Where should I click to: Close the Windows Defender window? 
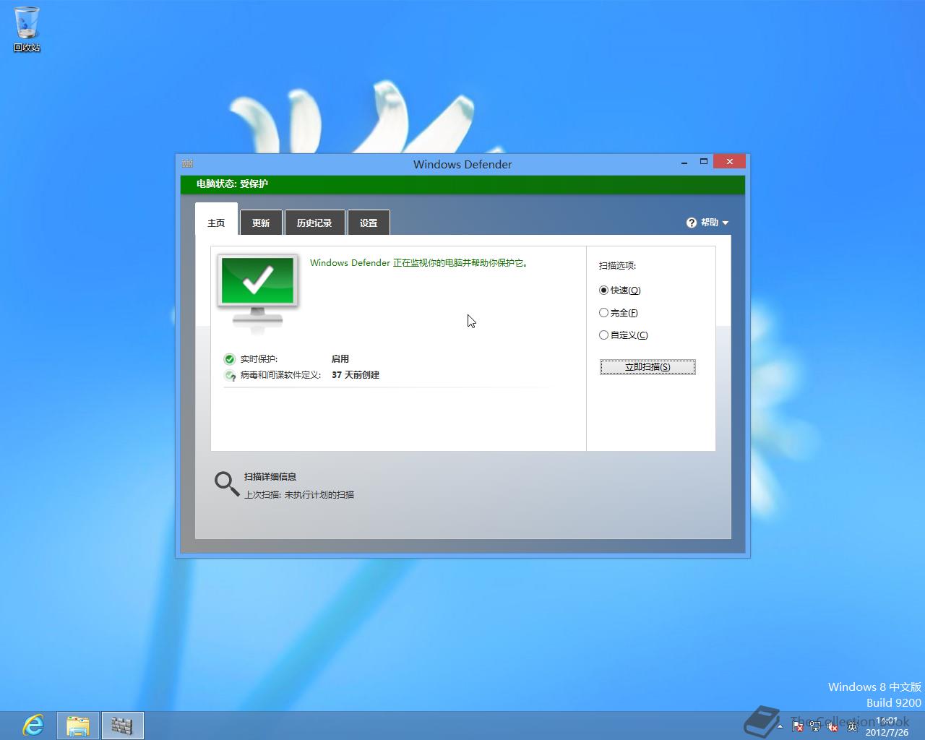(x=730, y=162)
